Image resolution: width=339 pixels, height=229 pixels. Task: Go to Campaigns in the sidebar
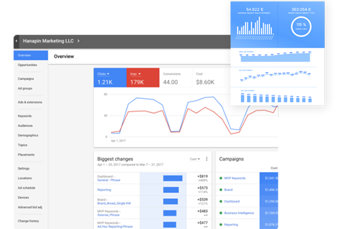26,79
